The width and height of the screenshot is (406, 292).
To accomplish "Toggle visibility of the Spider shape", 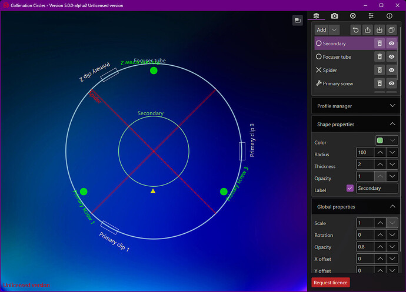I will [391, 70].
